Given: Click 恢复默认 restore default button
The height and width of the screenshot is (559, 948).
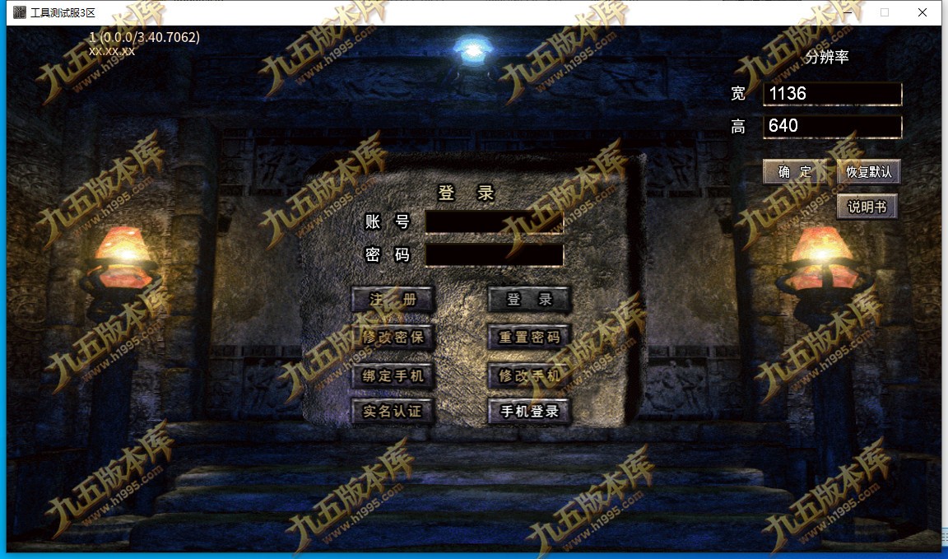Looking at the screenshot, I should (869, 172).
